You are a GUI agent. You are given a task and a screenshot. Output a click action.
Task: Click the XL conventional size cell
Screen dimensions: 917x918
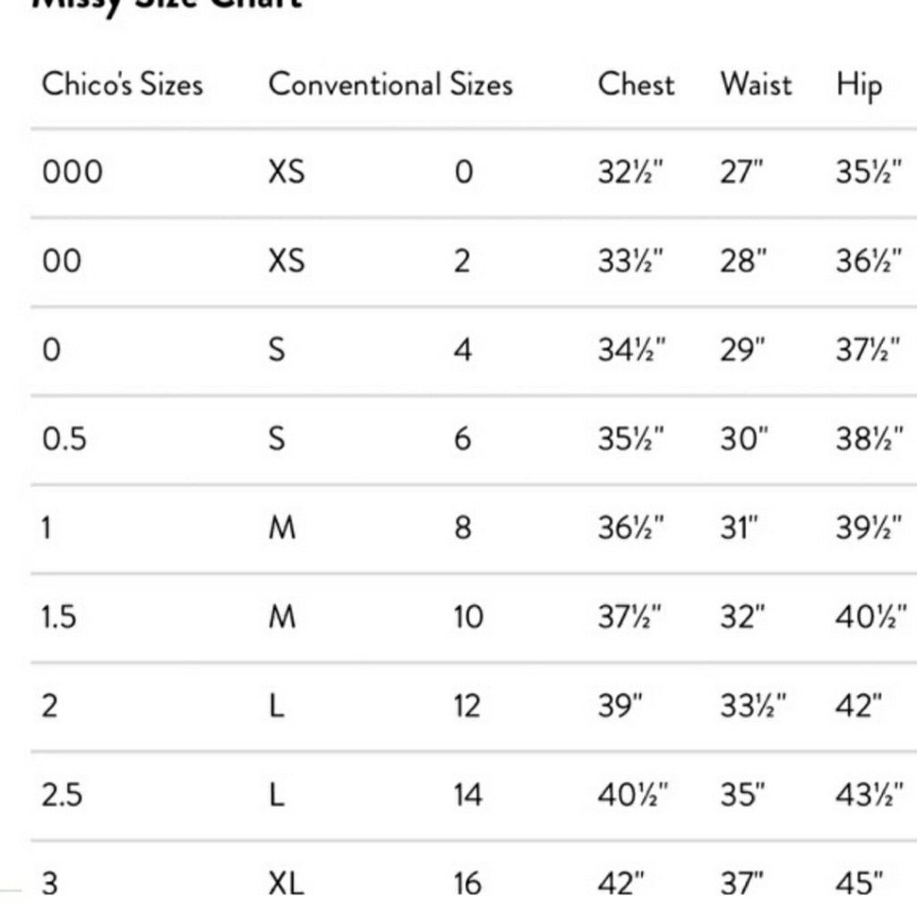287,883
